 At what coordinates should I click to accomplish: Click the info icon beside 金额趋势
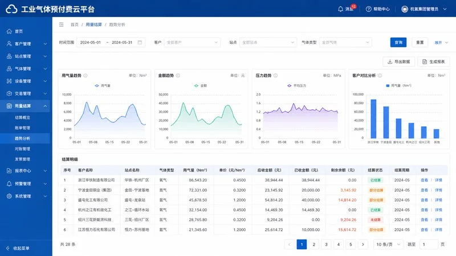(x=178, y=76)
